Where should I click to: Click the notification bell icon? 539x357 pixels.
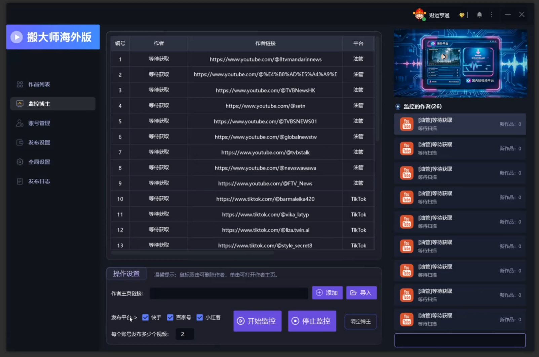coord(479,15)
